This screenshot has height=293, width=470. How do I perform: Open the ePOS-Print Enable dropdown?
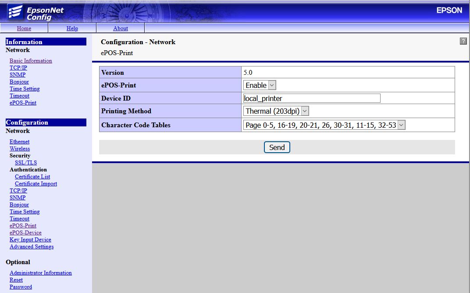[260, 85]
